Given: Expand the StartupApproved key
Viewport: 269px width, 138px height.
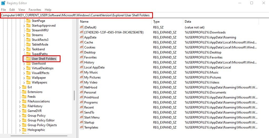Looking at the screenshot, I should click(x=24, y=26).
